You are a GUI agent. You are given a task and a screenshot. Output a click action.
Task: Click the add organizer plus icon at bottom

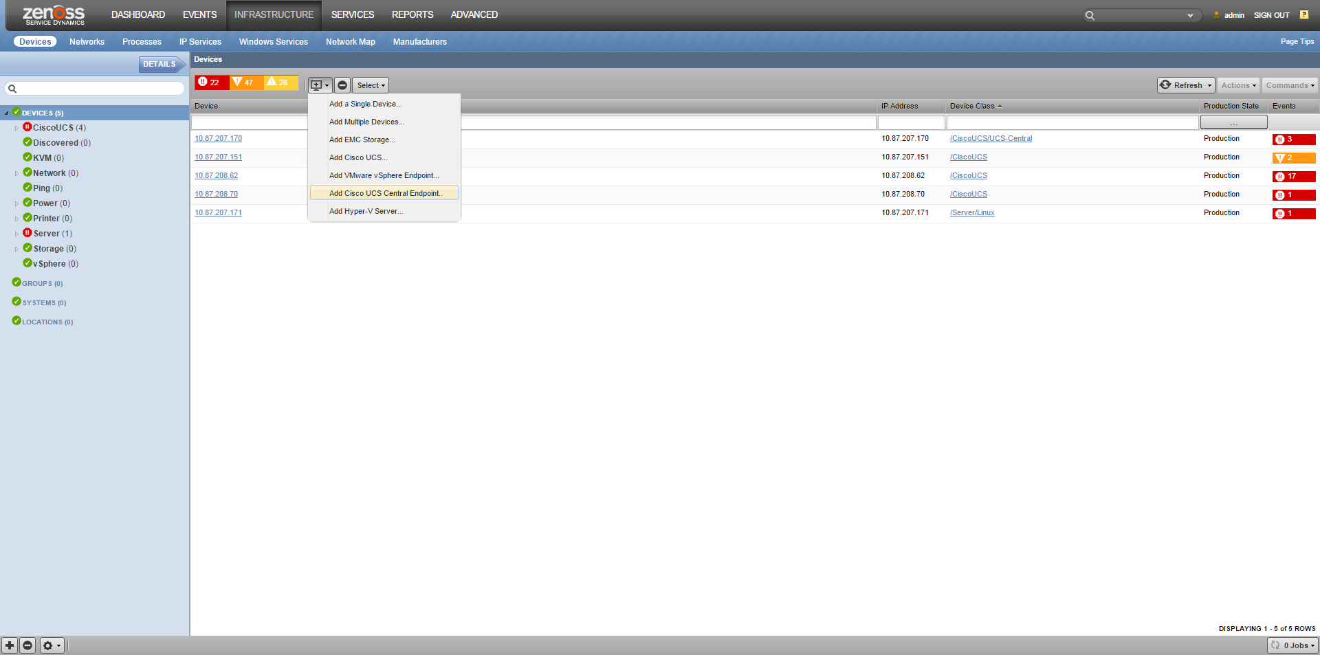coord(10,645)
